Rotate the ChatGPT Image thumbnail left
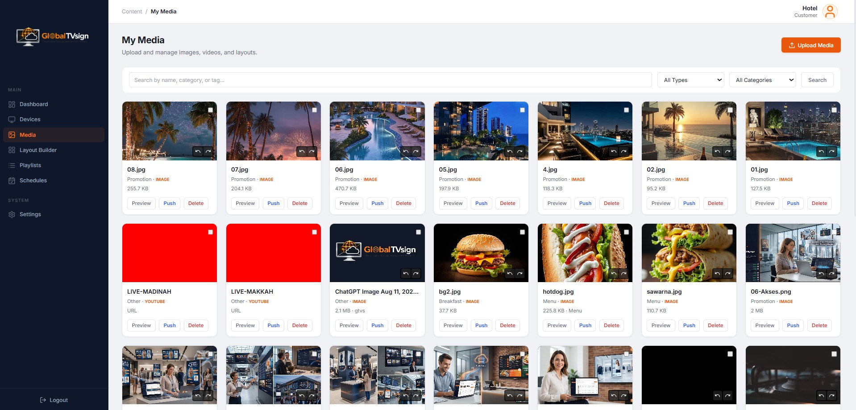 (406, 274)
